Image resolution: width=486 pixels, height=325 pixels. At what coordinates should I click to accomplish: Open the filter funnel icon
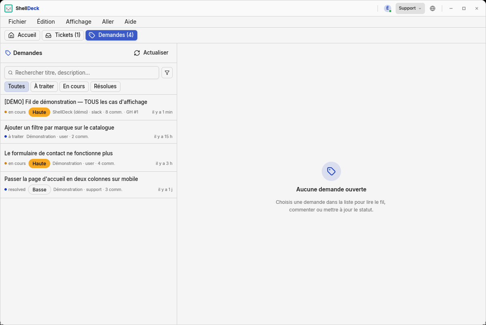point(167,73)
